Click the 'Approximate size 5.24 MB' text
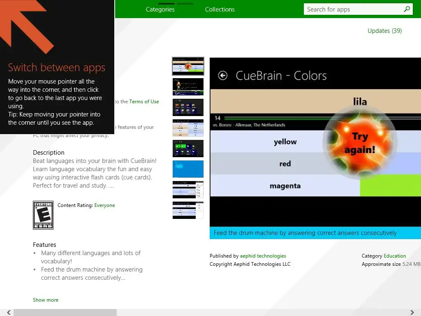The width and height of the screenshot is (421, 316). (391, 264)
